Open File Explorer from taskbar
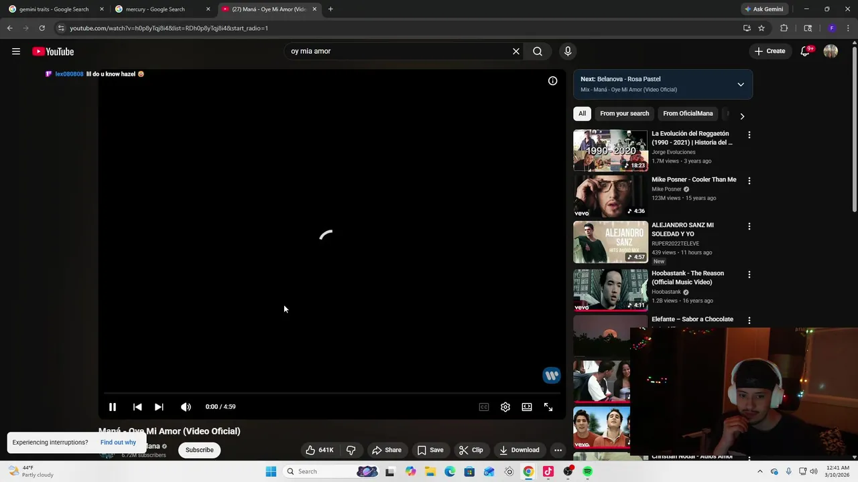Screen dimensions: 858x482 click(430, 471)
